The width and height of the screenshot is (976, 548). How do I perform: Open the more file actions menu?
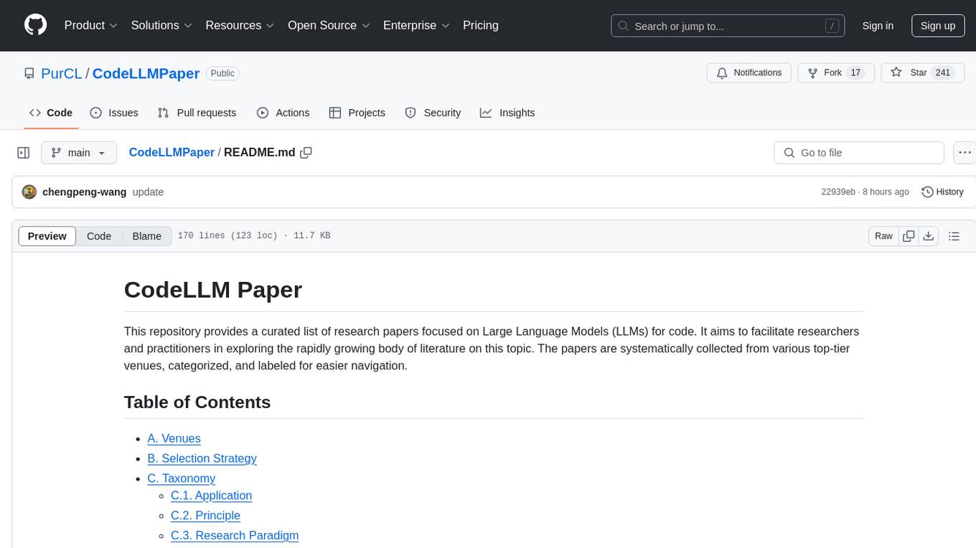click(965, 153)
